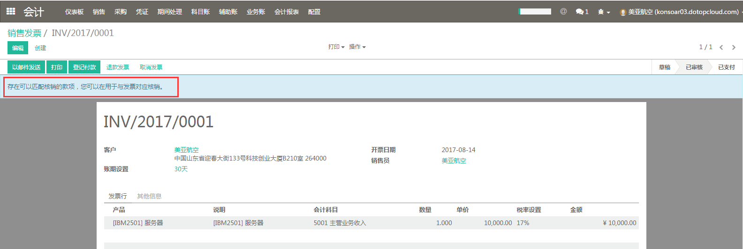This screenshot has width=743, height=249.
Task: Open the 科目账 menu
Action: [x=200, y=12]
